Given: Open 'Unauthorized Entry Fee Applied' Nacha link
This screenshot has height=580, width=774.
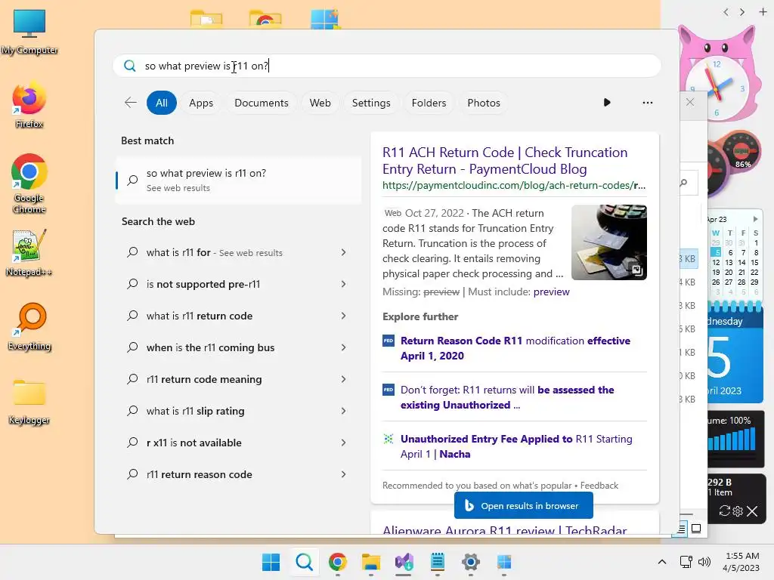Looking at the screenshot, I should [516, 446].
